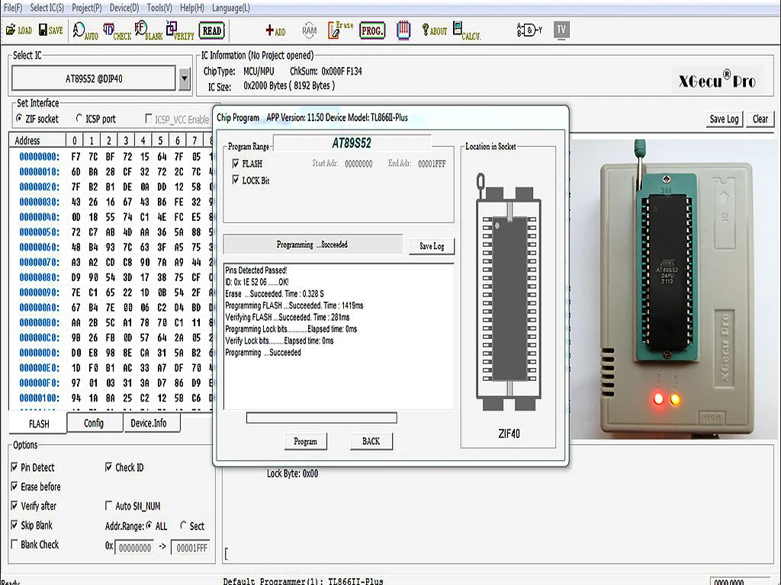
Task: Select the ICSP port radio button
Action: 79,119
